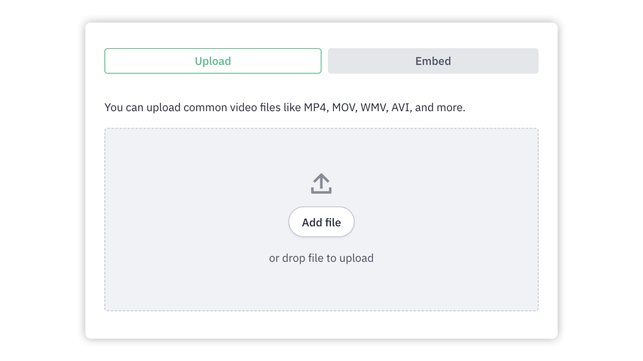Click empty space inside the dashed upload box

tap(183, 219)
